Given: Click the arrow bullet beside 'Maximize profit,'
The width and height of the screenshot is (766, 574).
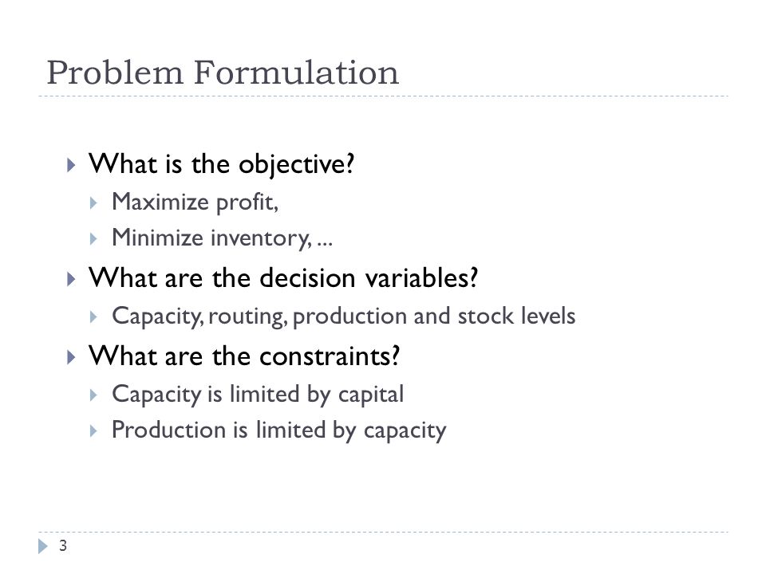Looking at the screenshot, I should [x=94, y=203].
